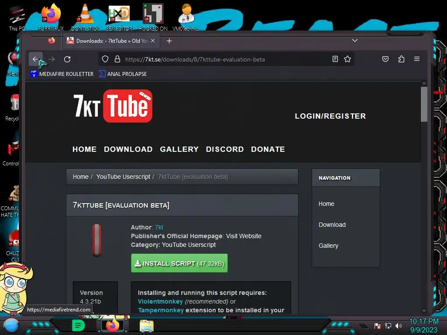
Task: Click YouTube Userscript in the breadcrumb
Action: pyautogui.click(x=123, y=177)
